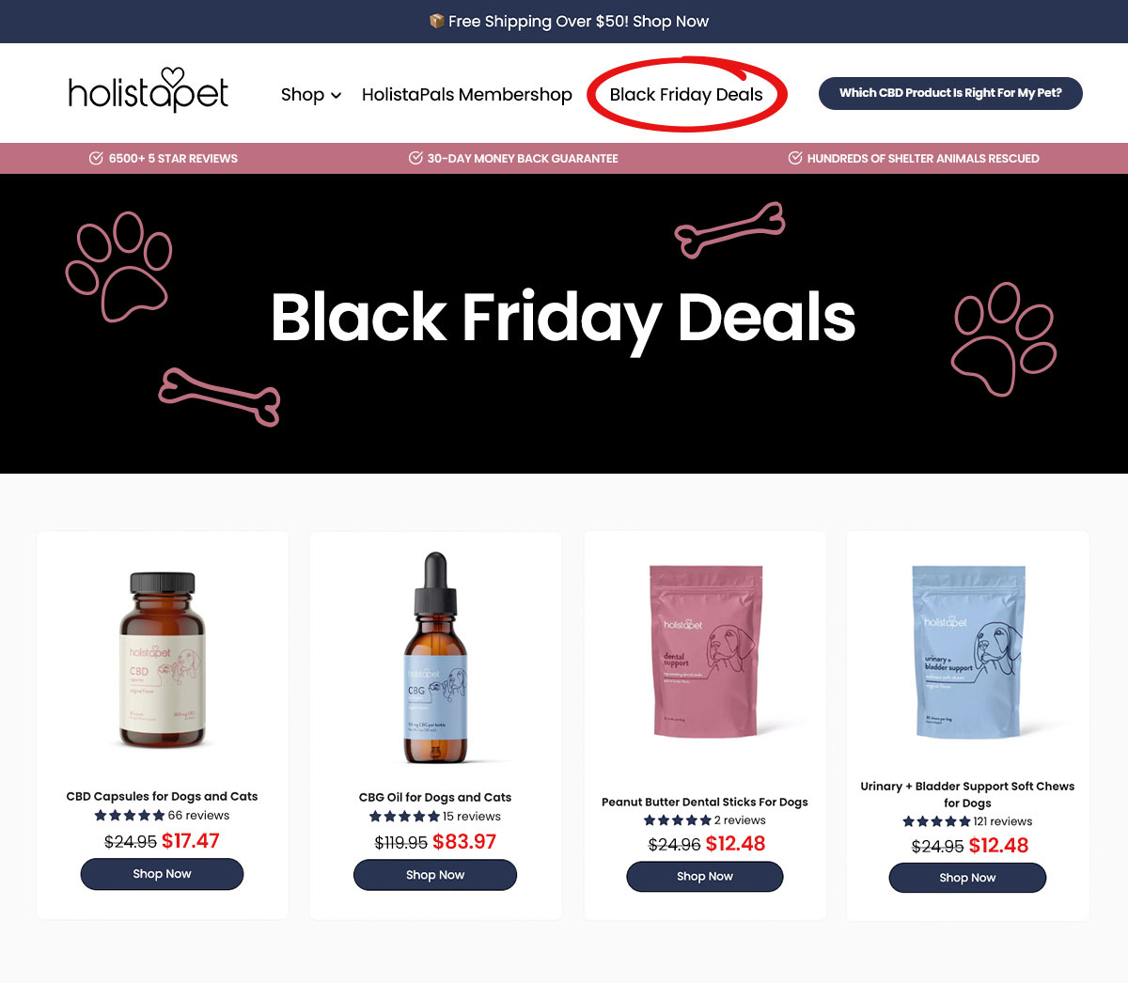
Task: Click Shop Now under Peanut Butter Dental Sticks
Action: tap(705, 877)
